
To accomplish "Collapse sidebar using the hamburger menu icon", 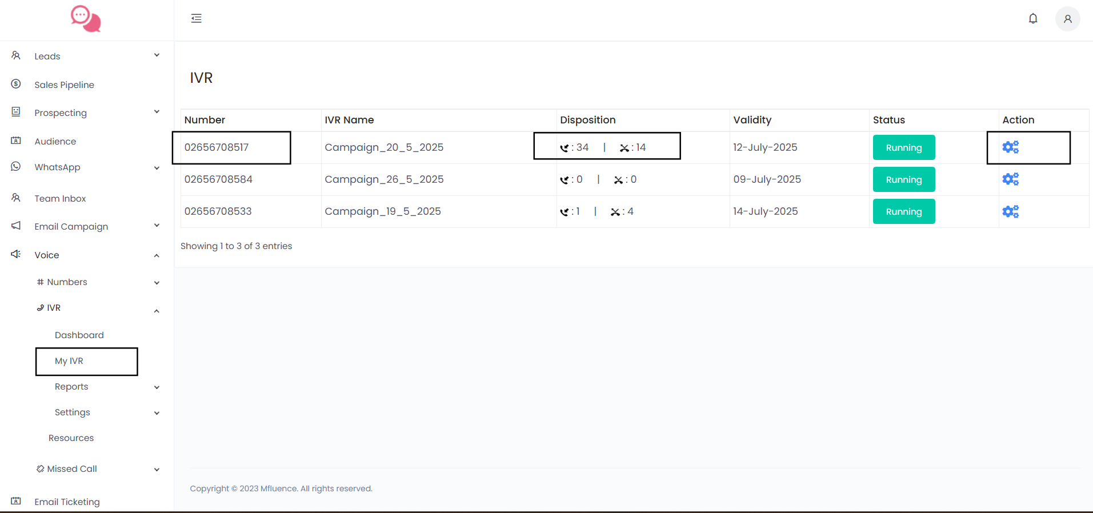I will coord(196,18).
